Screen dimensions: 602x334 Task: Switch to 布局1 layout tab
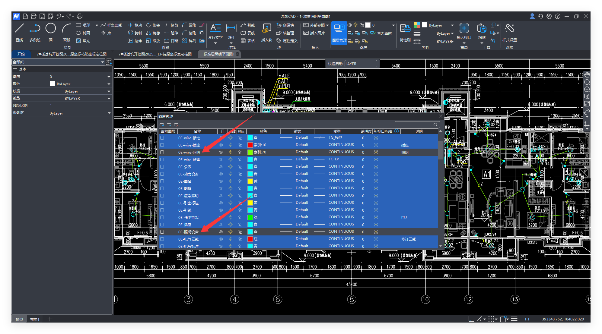point(35,319)
